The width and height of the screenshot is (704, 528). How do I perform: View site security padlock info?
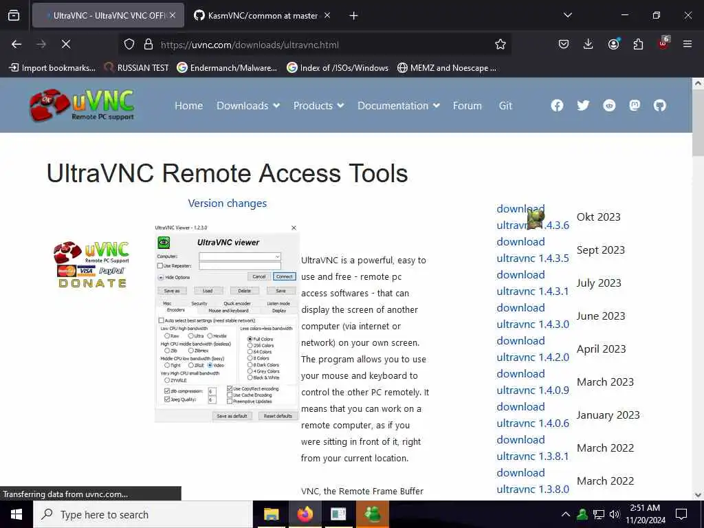pos(148,45)
